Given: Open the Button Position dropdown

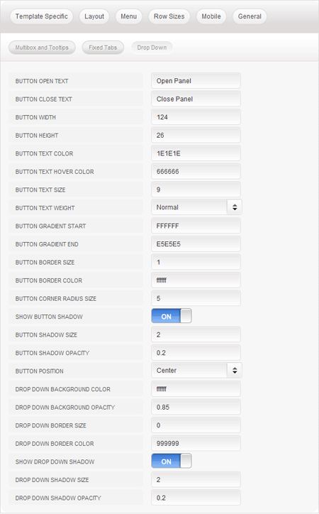Looking at the screenshot, I should [196, 371].
